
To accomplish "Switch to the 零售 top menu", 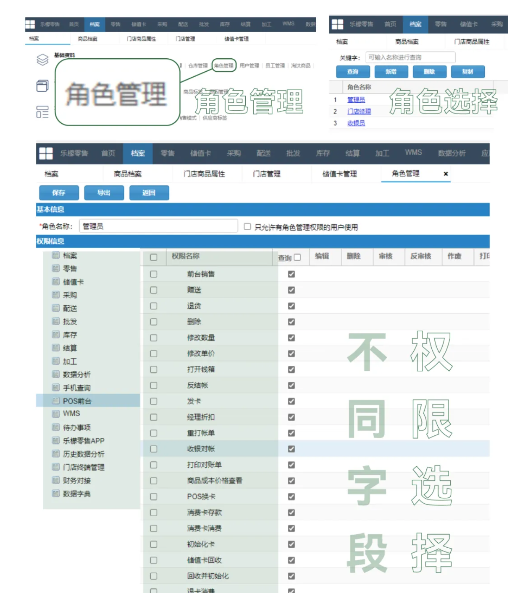I will pyautogui.click(x=168, y=153).
